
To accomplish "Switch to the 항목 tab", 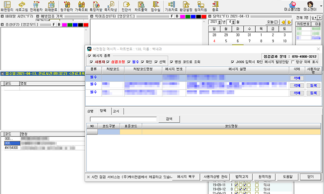I will [x=103, y=111].
